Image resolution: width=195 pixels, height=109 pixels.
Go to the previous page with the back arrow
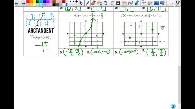click(17, 3)
